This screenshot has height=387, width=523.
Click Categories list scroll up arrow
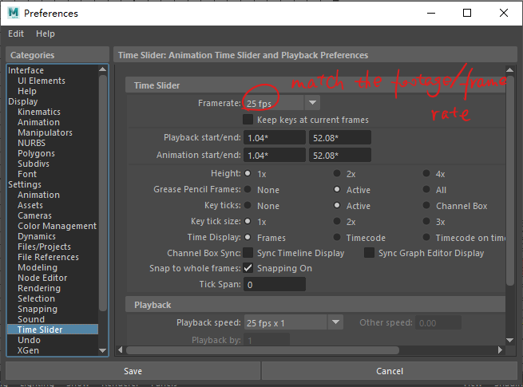(x=103, y=69)
